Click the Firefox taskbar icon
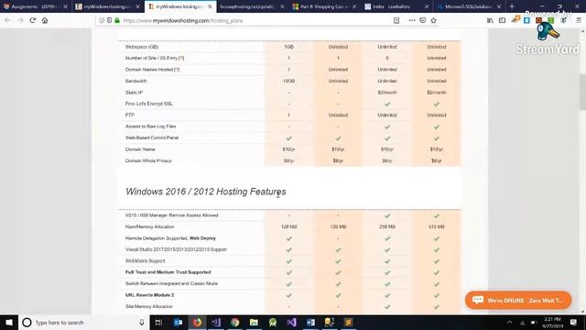The width and height of the screenshot is (586, 330). 197,323
